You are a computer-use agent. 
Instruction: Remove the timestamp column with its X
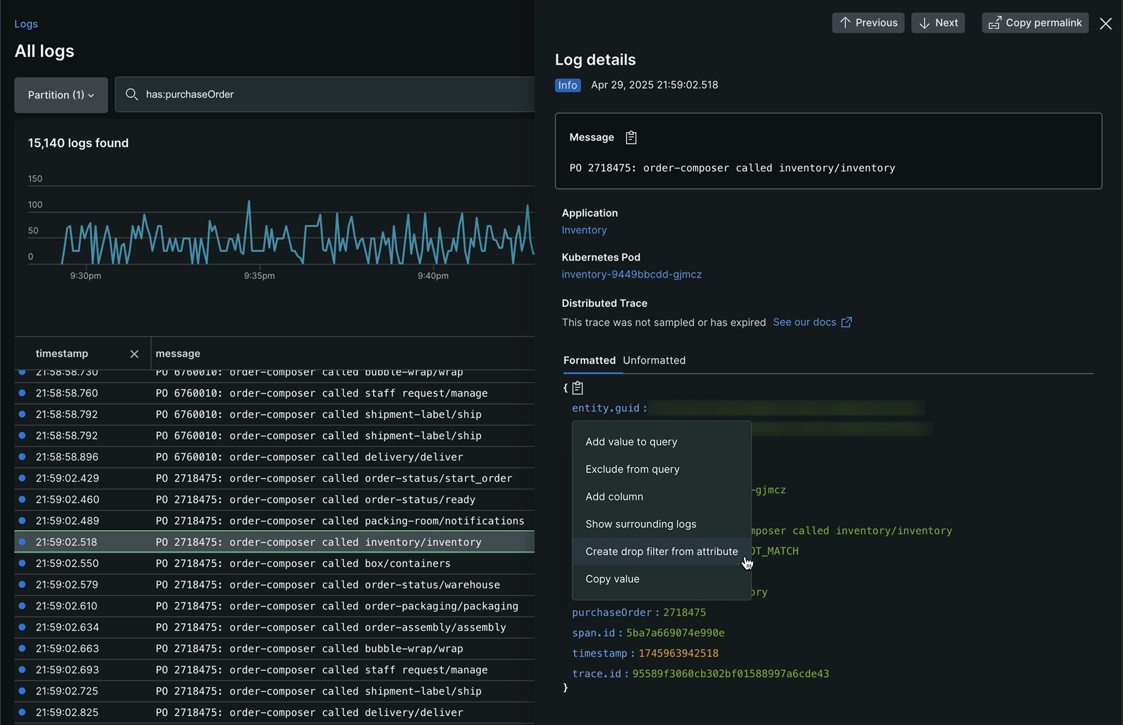[x=134, y=354]
